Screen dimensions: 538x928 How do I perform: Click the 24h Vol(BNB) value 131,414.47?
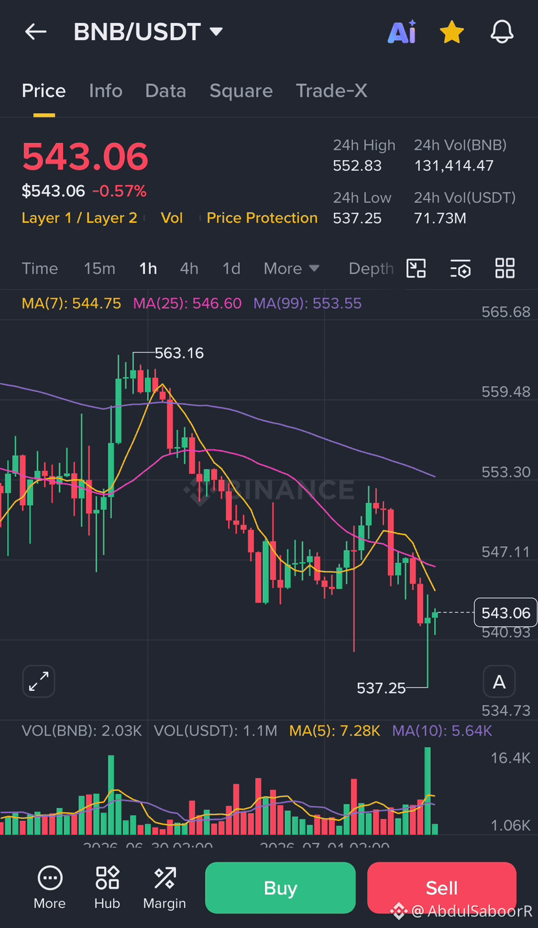[x=454, y=166]
